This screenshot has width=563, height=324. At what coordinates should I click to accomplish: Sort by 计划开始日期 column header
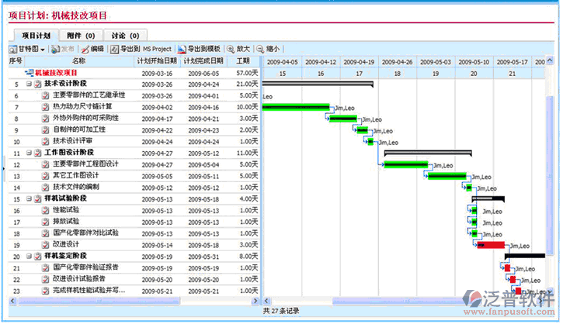[x=158, y=60]
